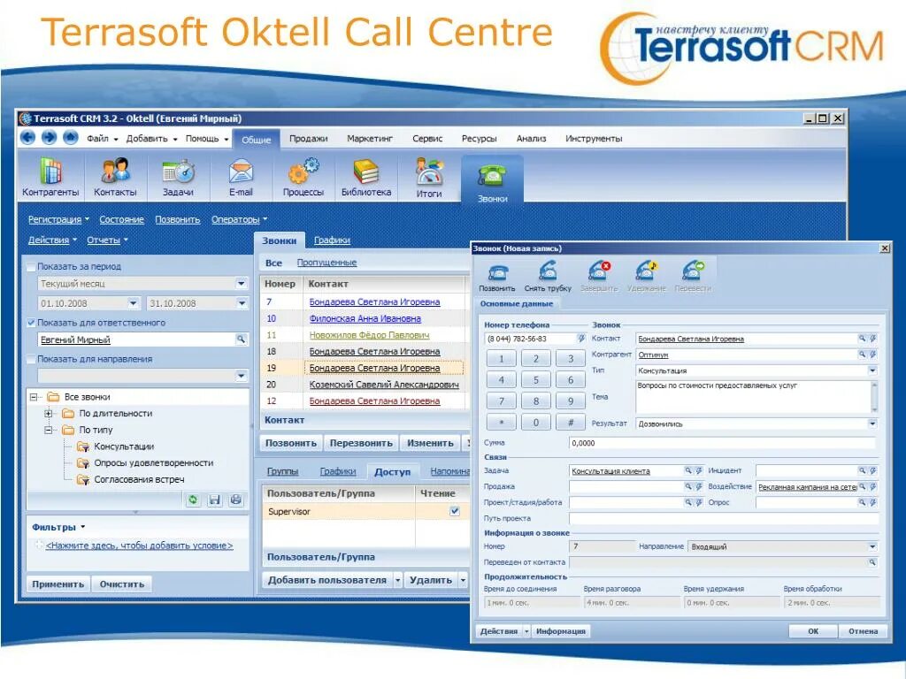The height and width of the screenshot is (679, 906).
Task: Open start date 01.10.2008 dropdown
Action: click(x=133, y=303)
